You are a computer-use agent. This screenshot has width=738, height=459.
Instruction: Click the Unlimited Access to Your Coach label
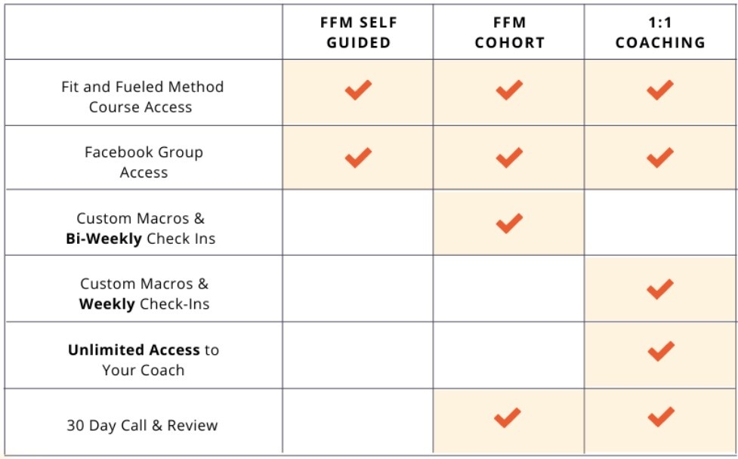click(143, 360)
